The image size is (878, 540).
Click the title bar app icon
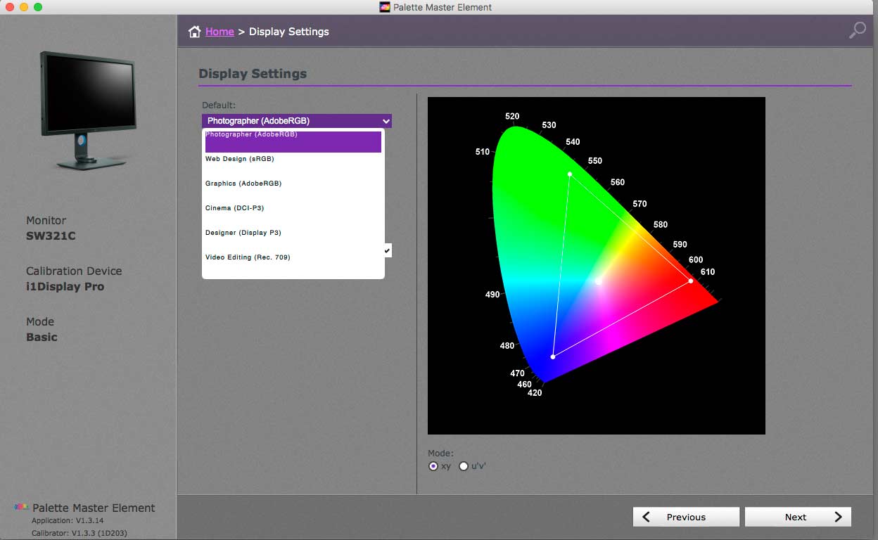click(384, 7)
